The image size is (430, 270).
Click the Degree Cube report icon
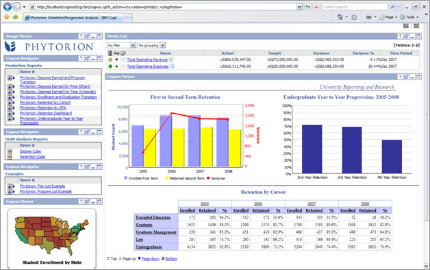[10, 151]
